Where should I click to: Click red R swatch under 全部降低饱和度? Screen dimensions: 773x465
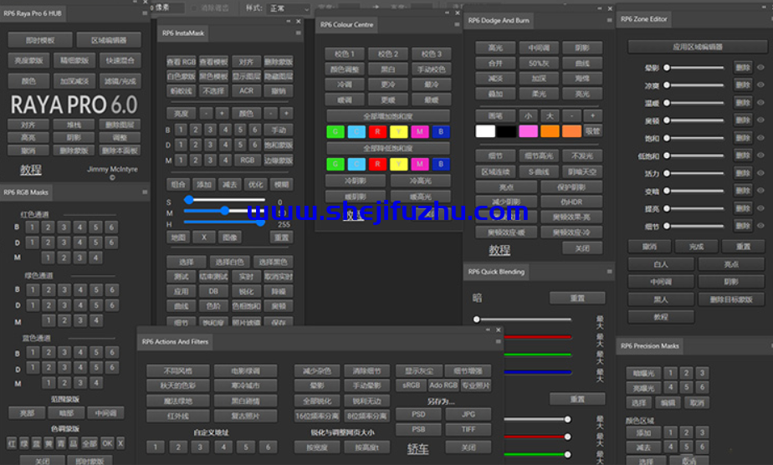(x=377, y=164)
